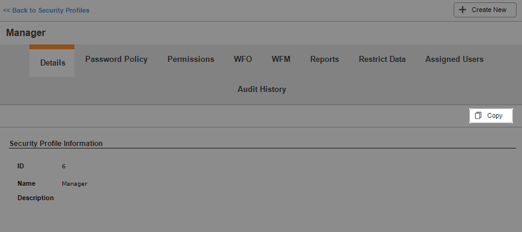This screenshot has width=522, height=232.
Task: Click the Security Profile Information section header
Action: pyautogui.click(x=56, y=143)
